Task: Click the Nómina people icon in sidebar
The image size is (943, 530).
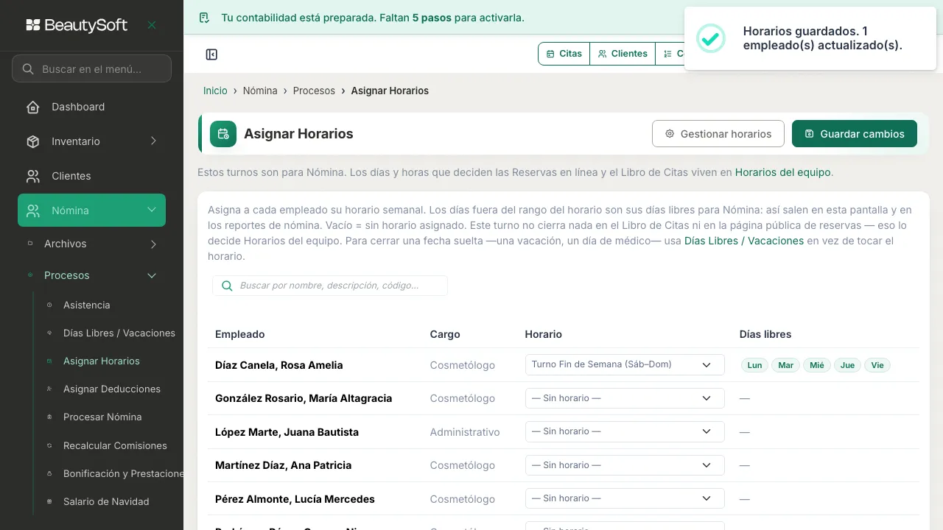Action: tap(33, 211)
